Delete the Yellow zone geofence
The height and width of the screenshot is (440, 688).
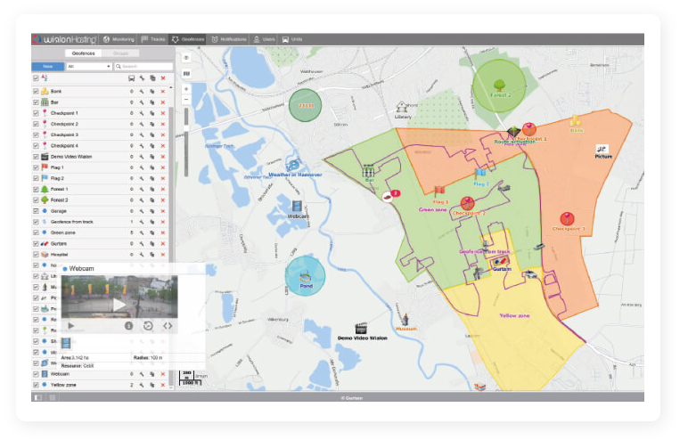point(163,385)
